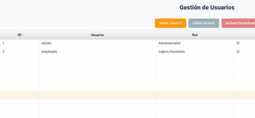Sort by the Usuario column header
Viewport: 255px width, 118px height.
tap(97, 35)
